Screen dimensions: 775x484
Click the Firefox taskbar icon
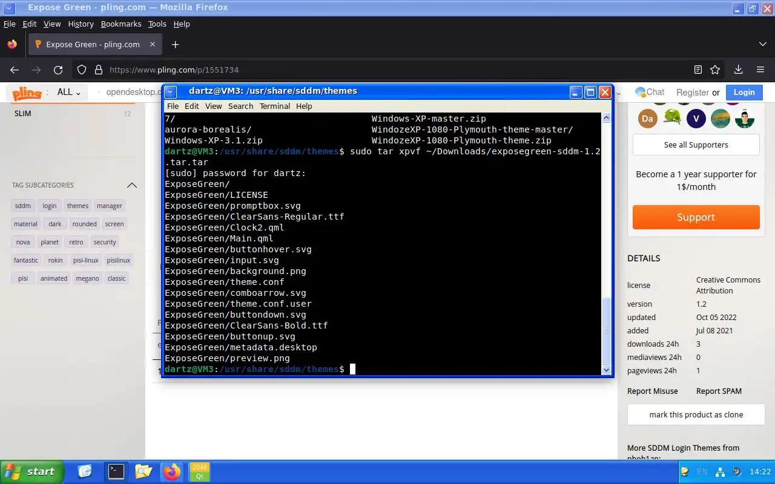tap(172, 471)
